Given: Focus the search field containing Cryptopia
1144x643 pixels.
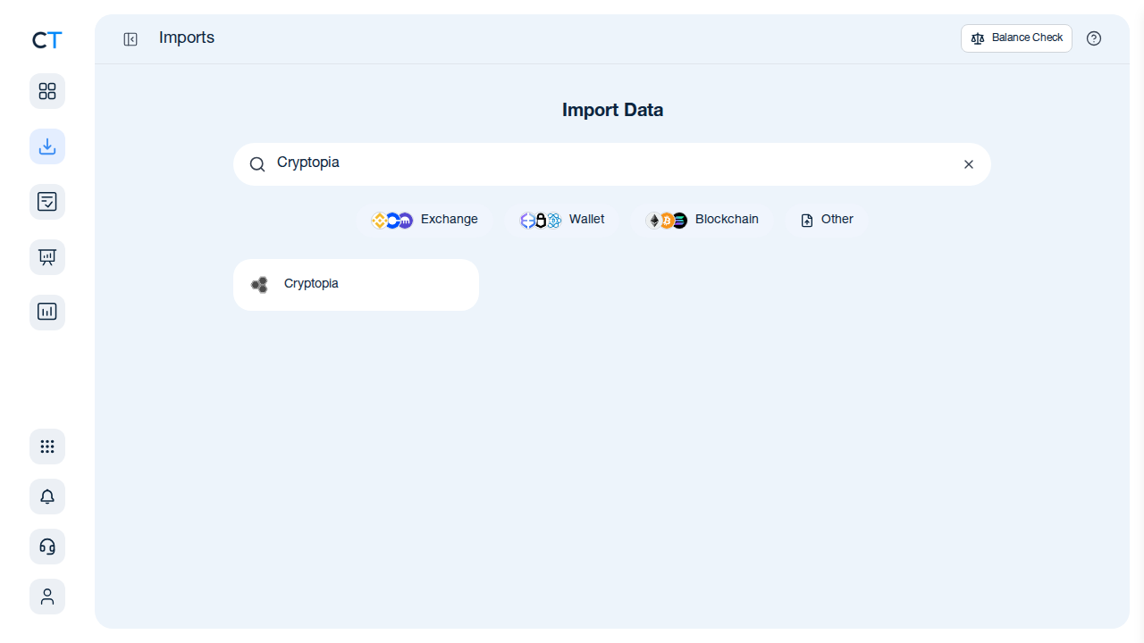Looking at the screenshot, I should pyautogui.click(x=612, y=164).
